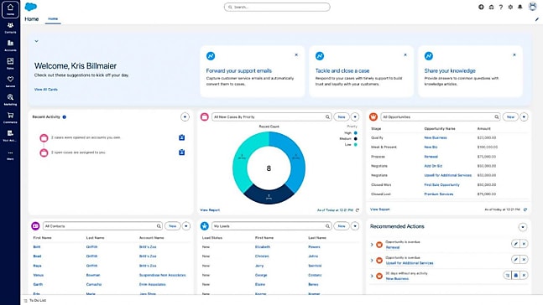The width and height of the screenshot is (543, 305).
Task: Open More items in the sidebar
Action: click(x=10, y=155)
